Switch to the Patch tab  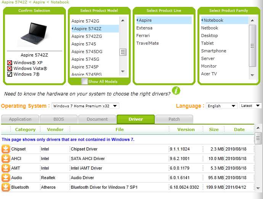[174, 119]
